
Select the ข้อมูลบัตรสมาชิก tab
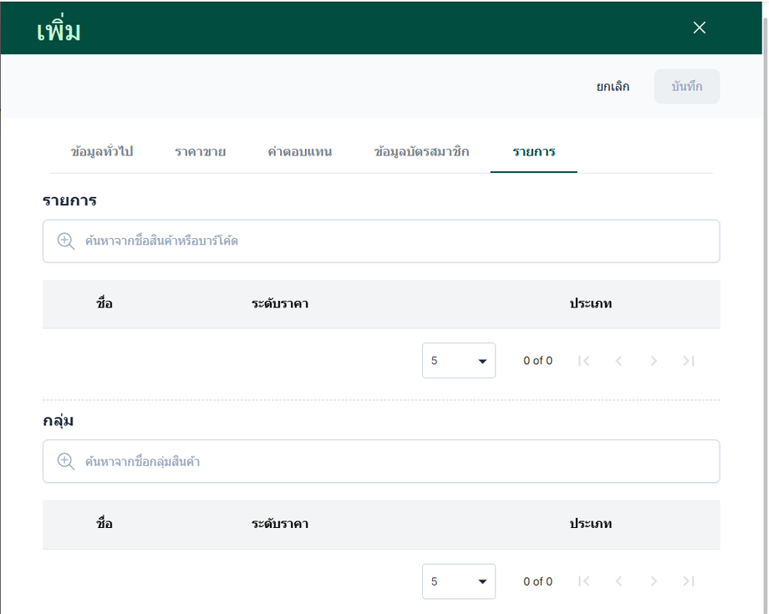(422, 152)
